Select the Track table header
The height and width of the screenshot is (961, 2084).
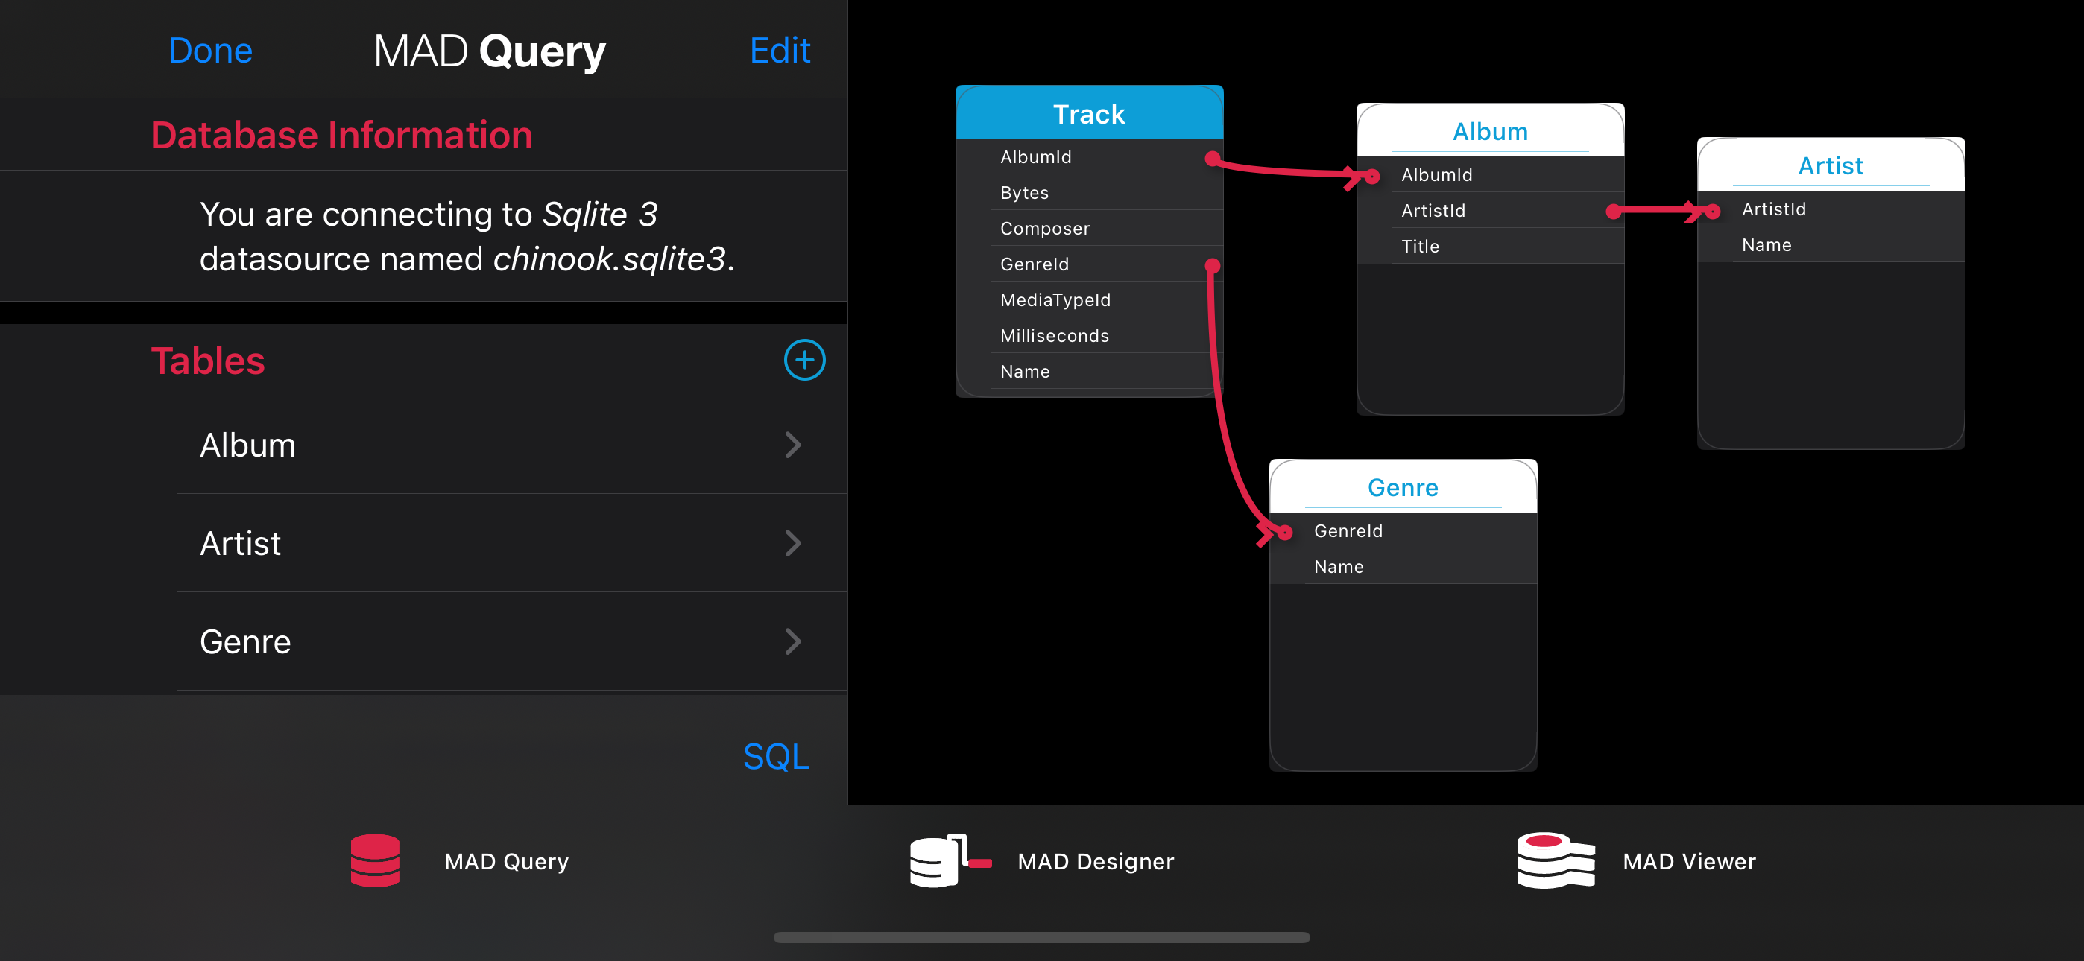[1088, 112]
